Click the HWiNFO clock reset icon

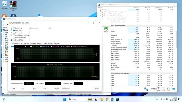158,89
